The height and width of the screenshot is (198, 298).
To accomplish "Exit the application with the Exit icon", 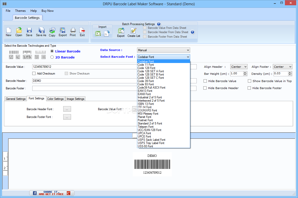I will pyautogui.click(x=82, y=30).
